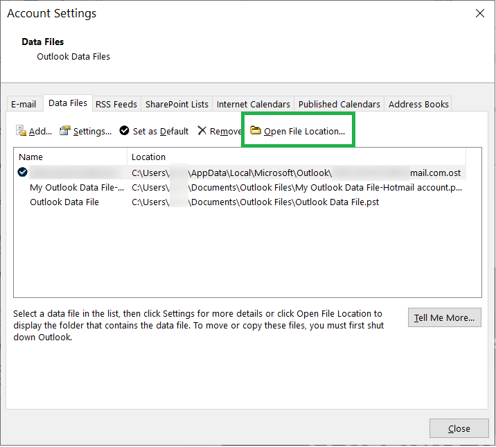
Task: Click the Close button at the bottom
Action: 459,429
